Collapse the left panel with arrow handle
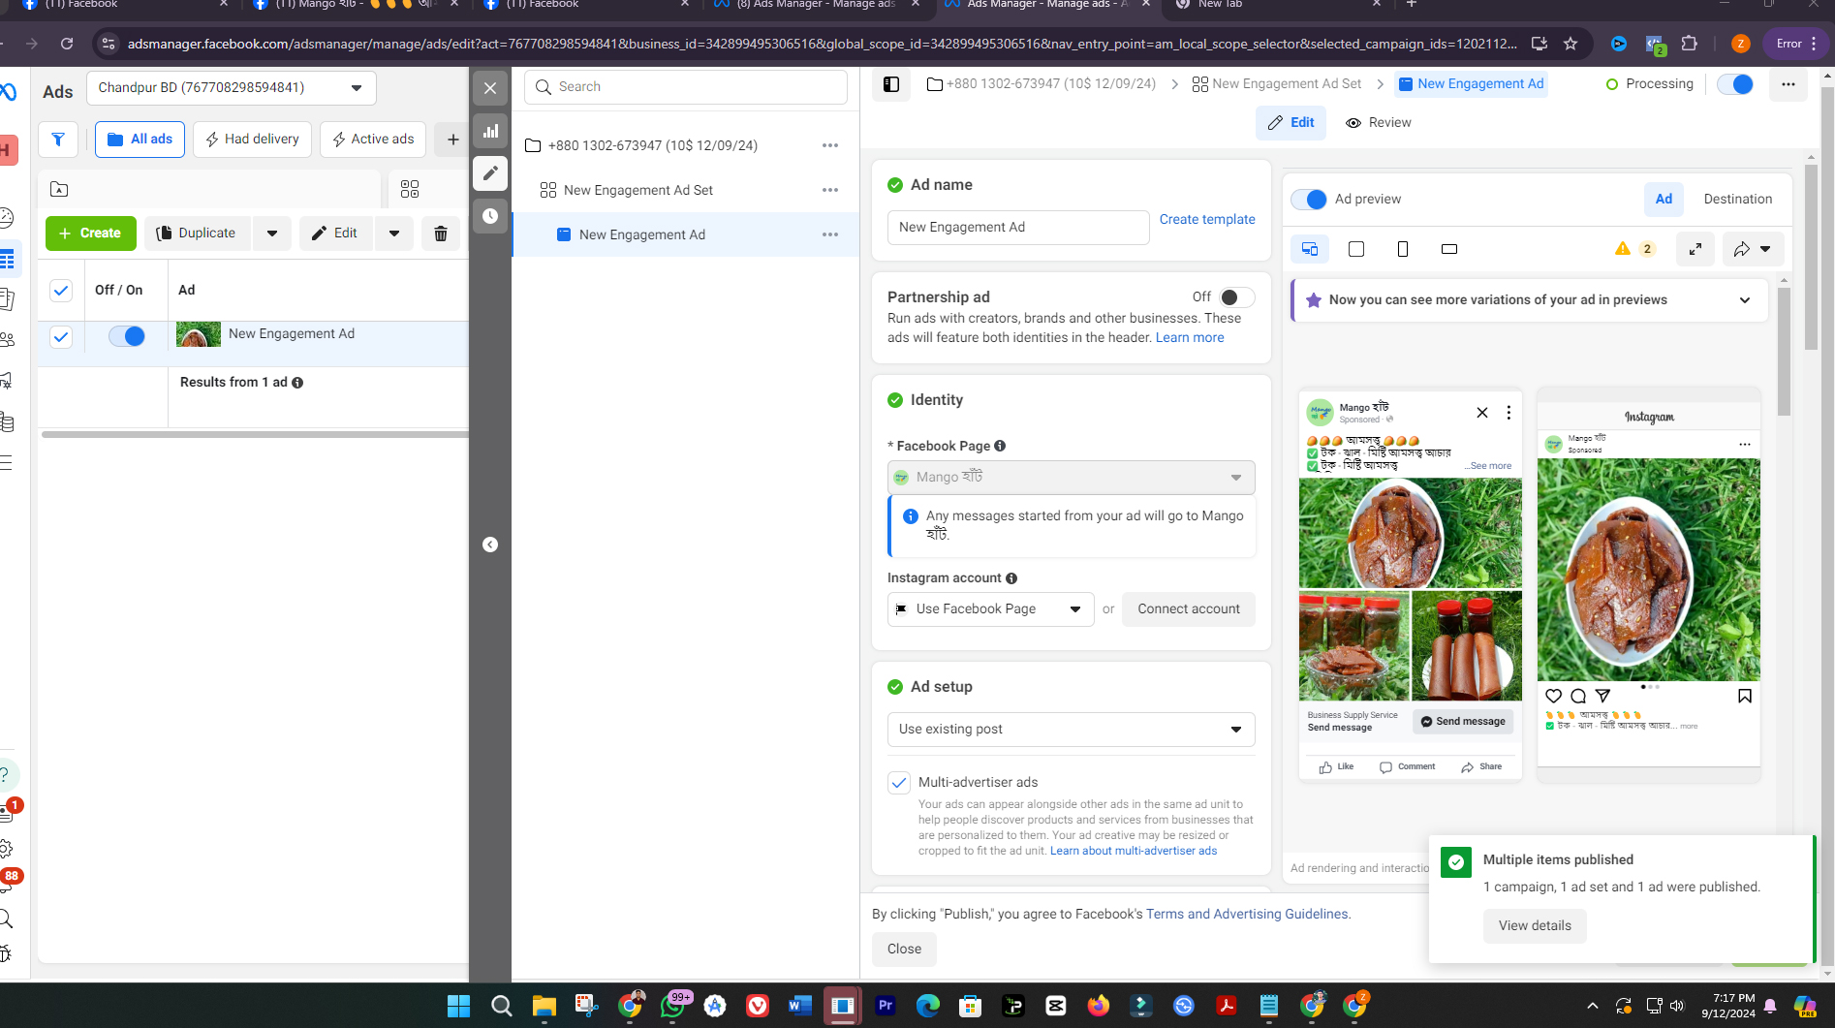 (490, 545)
